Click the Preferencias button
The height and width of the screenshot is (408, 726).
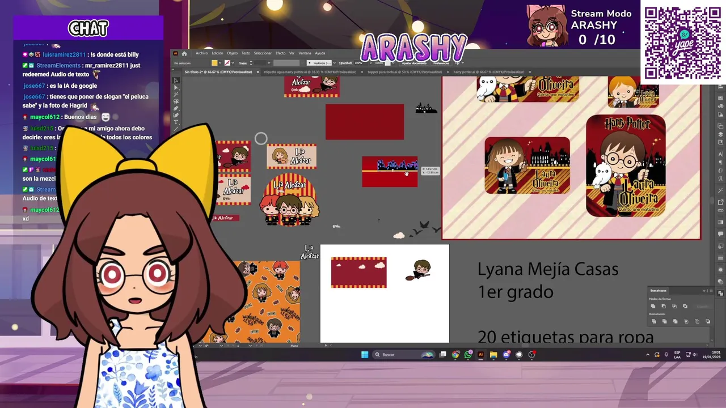coord(441,62)
